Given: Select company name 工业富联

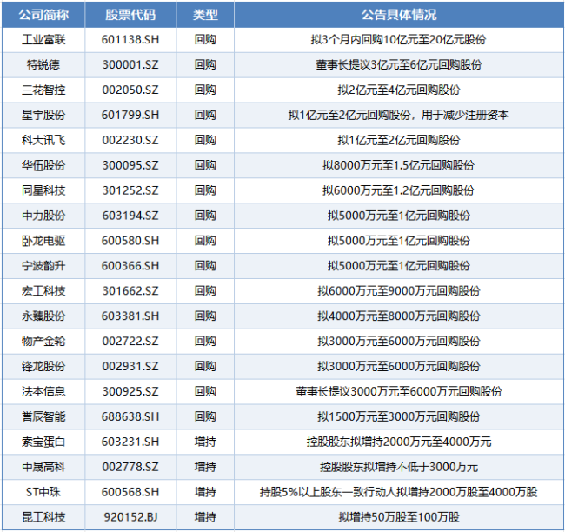Looking at the screenshot, I should pos(43,39).
